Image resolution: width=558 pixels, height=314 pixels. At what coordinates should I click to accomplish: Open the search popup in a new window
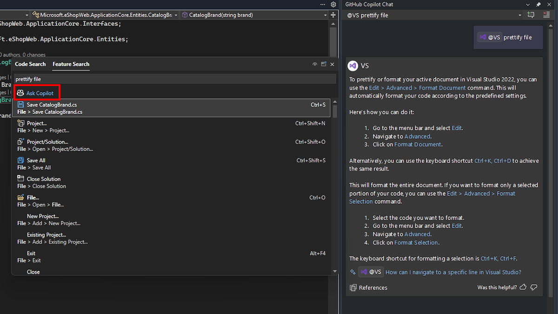tap(324, 64)
